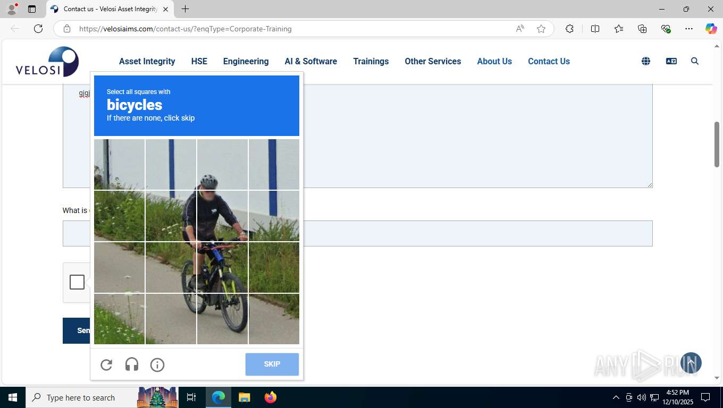Viewport: 723px width, 408px height.
Task: Start Read aloud in address bar
Action: (520, 29)
